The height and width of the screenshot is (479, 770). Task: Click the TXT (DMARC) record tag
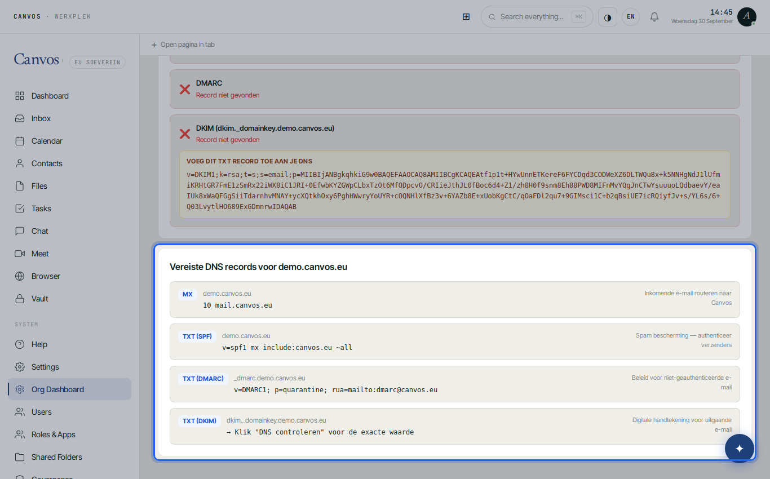203,379
